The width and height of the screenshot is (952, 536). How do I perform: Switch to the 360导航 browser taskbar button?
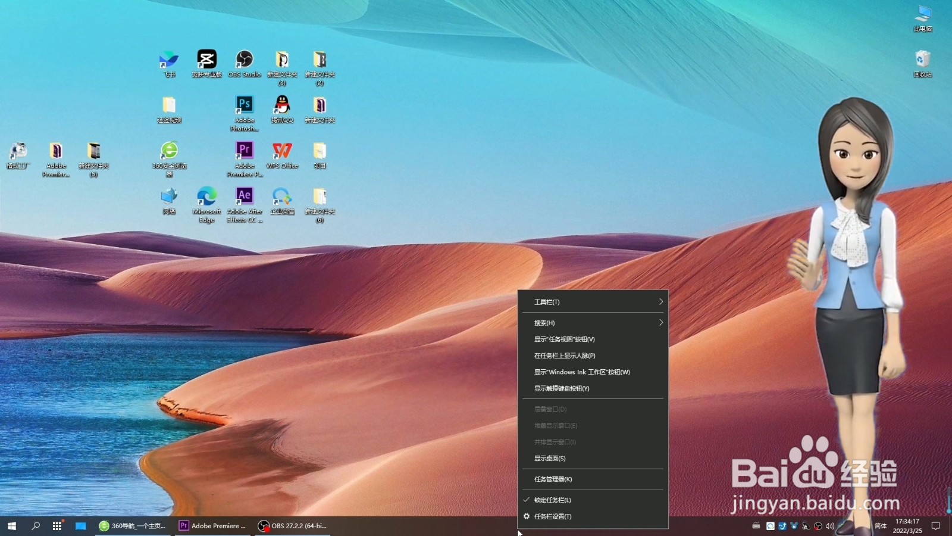[x=133, y=526]
